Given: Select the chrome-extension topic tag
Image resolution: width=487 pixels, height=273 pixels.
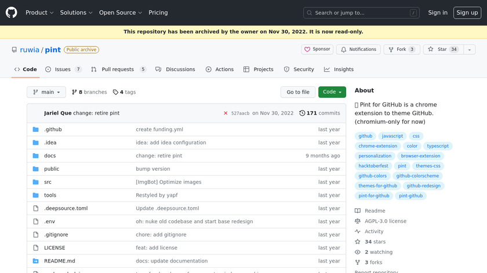Looking at the screenshot, I should pos(378,146).
